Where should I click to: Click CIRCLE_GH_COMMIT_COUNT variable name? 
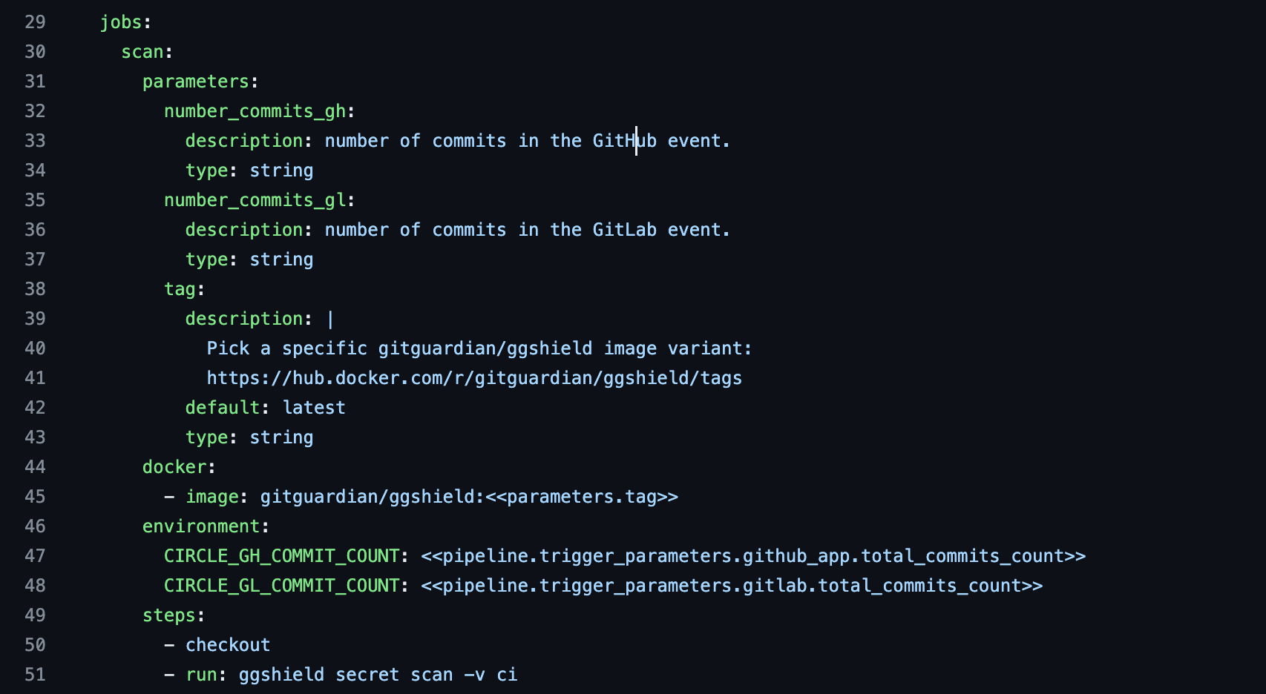(282, 556)
